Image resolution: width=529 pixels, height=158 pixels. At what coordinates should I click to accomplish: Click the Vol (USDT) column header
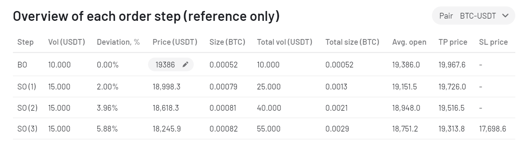(x=67, y=42)
